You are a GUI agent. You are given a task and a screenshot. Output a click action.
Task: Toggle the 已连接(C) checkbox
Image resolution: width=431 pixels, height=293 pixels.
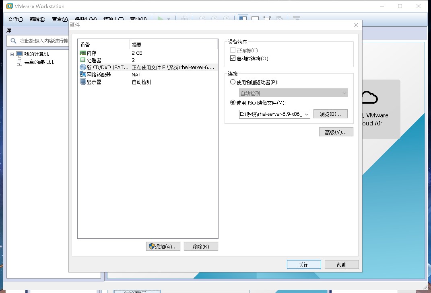233,50
